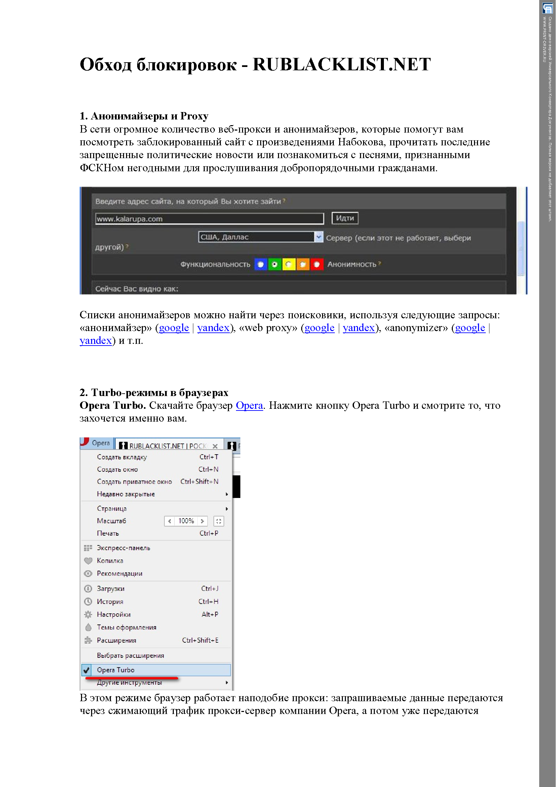The width and height of the screenshot is (556, 787).
Task: Click the anonymizer screenshot scrollbar
Action: (x=521, y=249)
